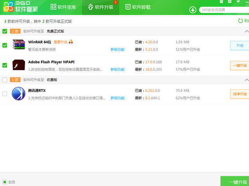Viewport: 249px width, 186px height.
Task: Refresh the upgrade list
Action: tap(243, 21)
